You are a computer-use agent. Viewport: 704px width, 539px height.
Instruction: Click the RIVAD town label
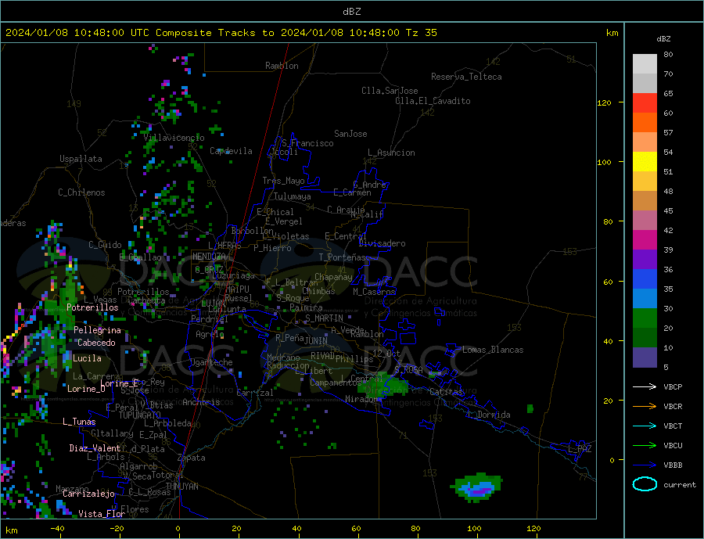coord(322,356)
